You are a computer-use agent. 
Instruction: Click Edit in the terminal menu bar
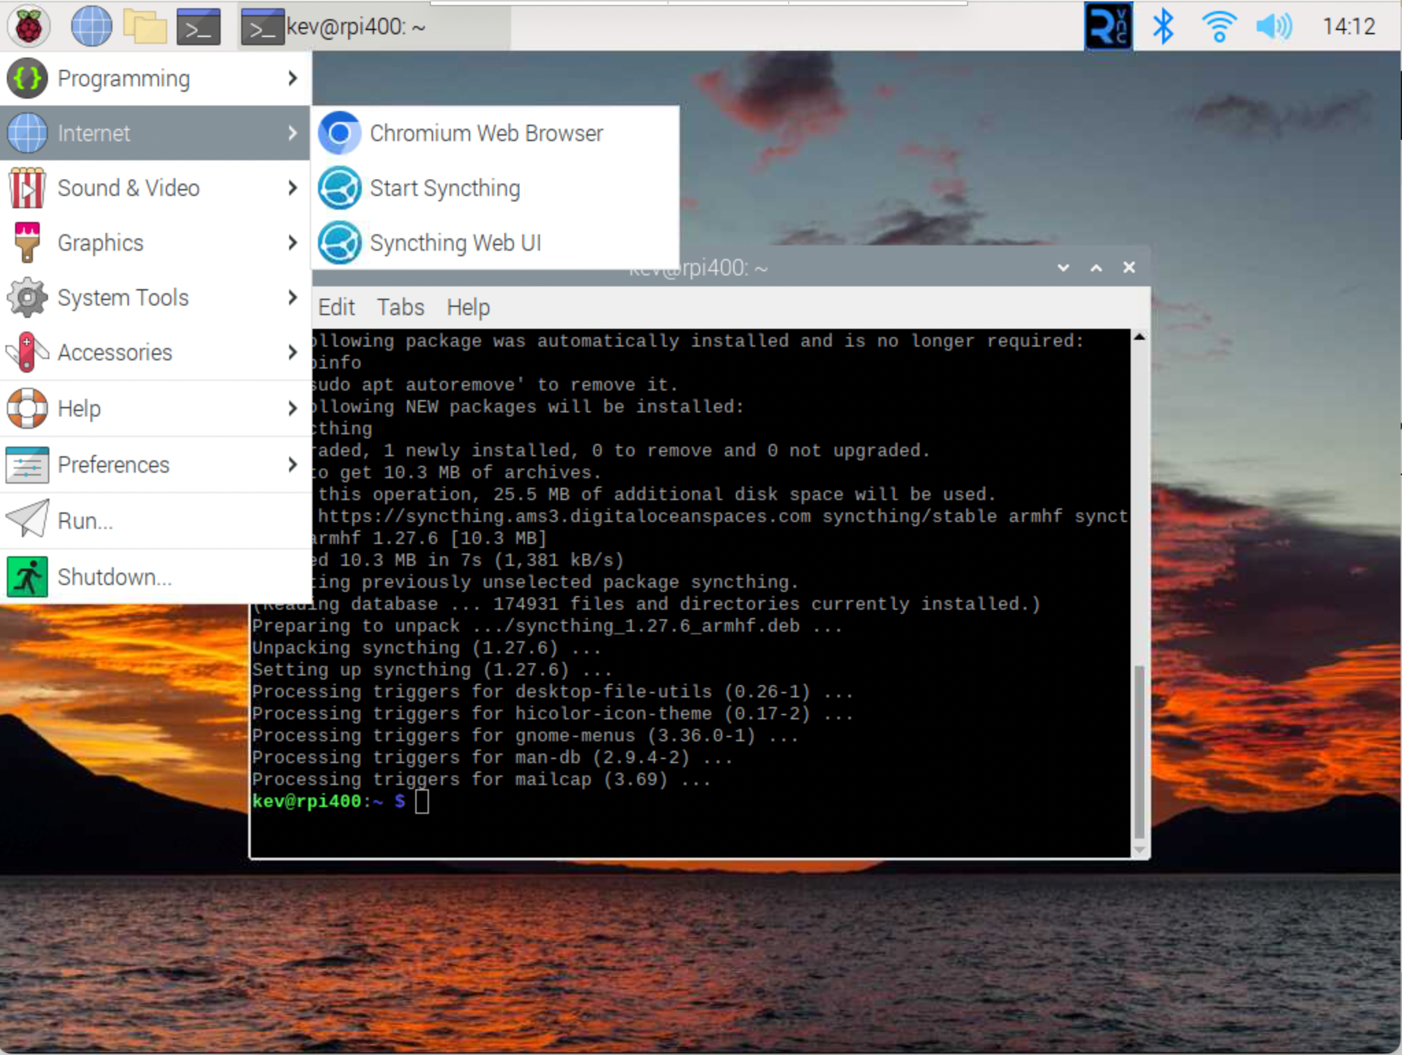click(x=337, y=307)
